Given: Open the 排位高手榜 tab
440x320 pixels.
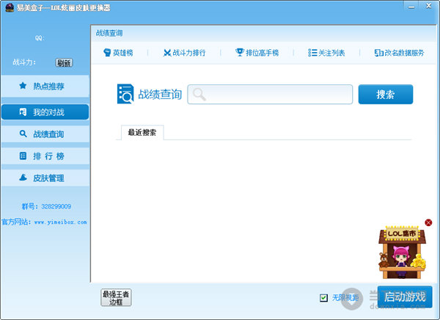Looking at the screenshot, I should point(257,53).
